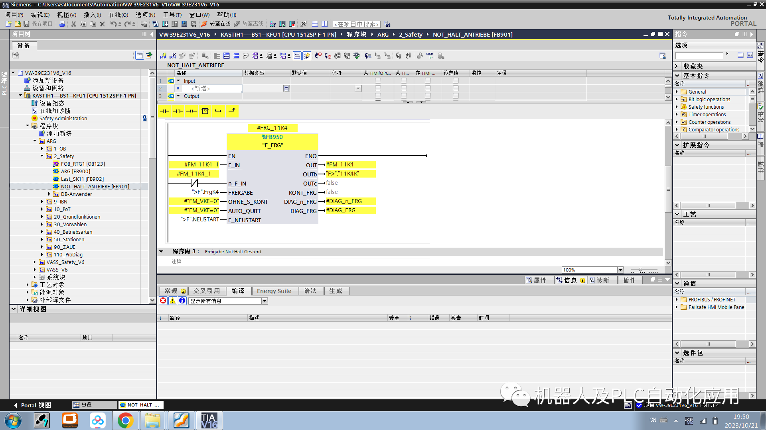The width and height of the screenshot is (766, 430).
Task: Insert an assignment coil
Action: (191, 111)
